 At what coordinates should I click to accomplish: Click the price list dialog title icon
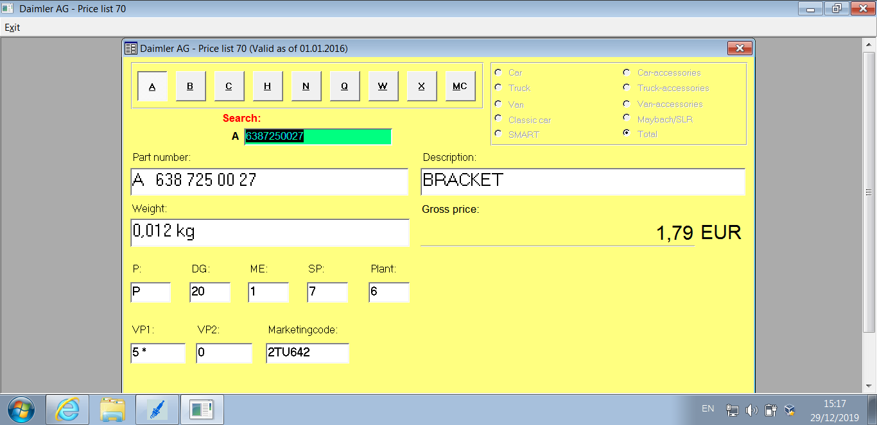tap(131, 48)
